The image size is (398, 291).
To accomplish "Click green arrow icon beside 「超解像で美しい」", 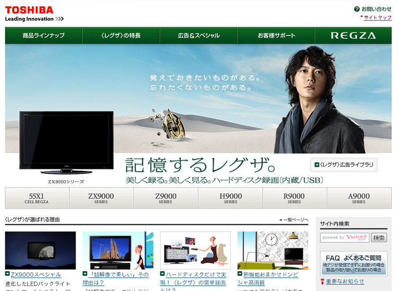I will [x=85, y=274].
